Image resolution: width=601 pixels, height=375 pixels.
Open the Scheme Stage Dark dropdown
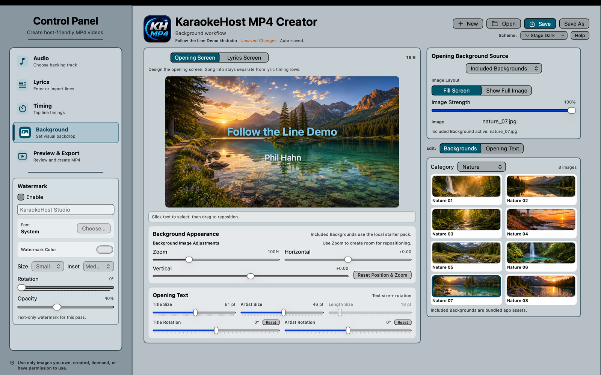(x=544, y=35)
